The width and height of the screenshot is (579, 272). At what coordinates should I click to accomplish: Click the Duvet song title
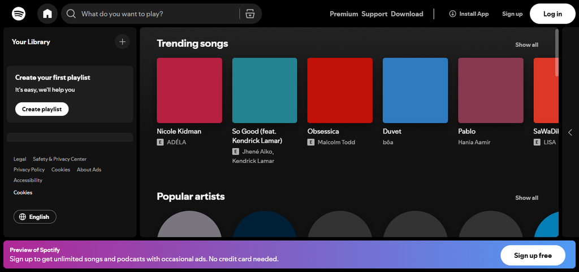[392, 131]
